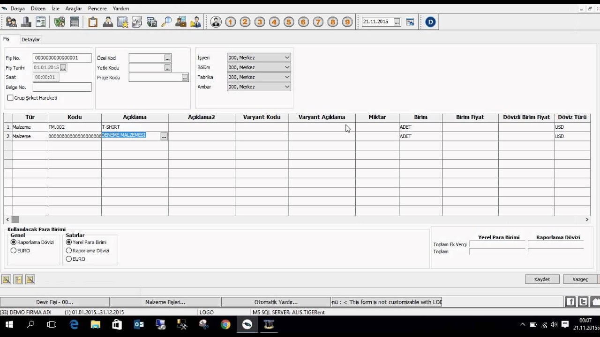Switch to Malzeme Fişleri window button
Viewport: 600px width, 337px height.
coord(165,302)
